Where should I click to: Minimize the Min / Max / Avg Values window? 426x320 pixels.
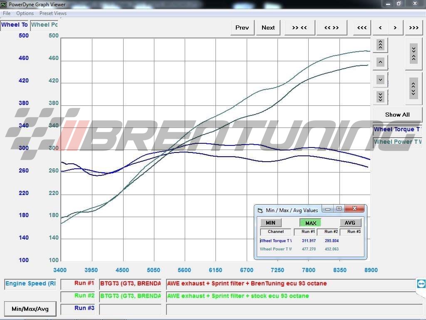(x=328, y=209)
